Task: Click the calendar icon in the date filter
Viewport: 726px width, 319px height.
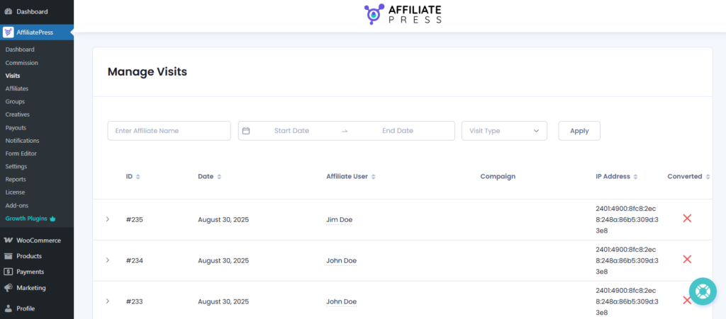Action: pyautogui.click(x=246, y=131)
